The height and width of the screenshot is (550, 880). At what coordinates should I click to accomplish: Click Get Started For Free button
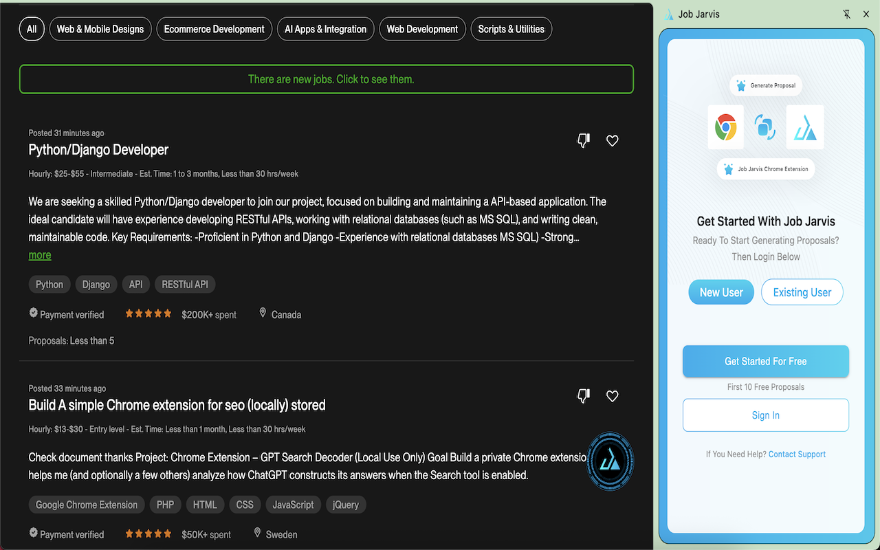coord(766,361)
